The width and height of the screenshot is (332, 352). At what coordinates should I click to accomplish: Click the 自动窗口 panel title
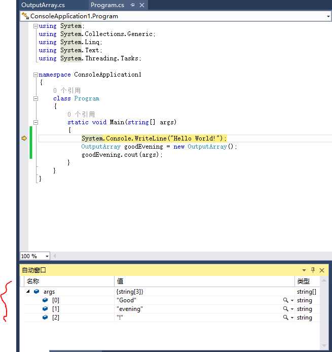point(34,270)
